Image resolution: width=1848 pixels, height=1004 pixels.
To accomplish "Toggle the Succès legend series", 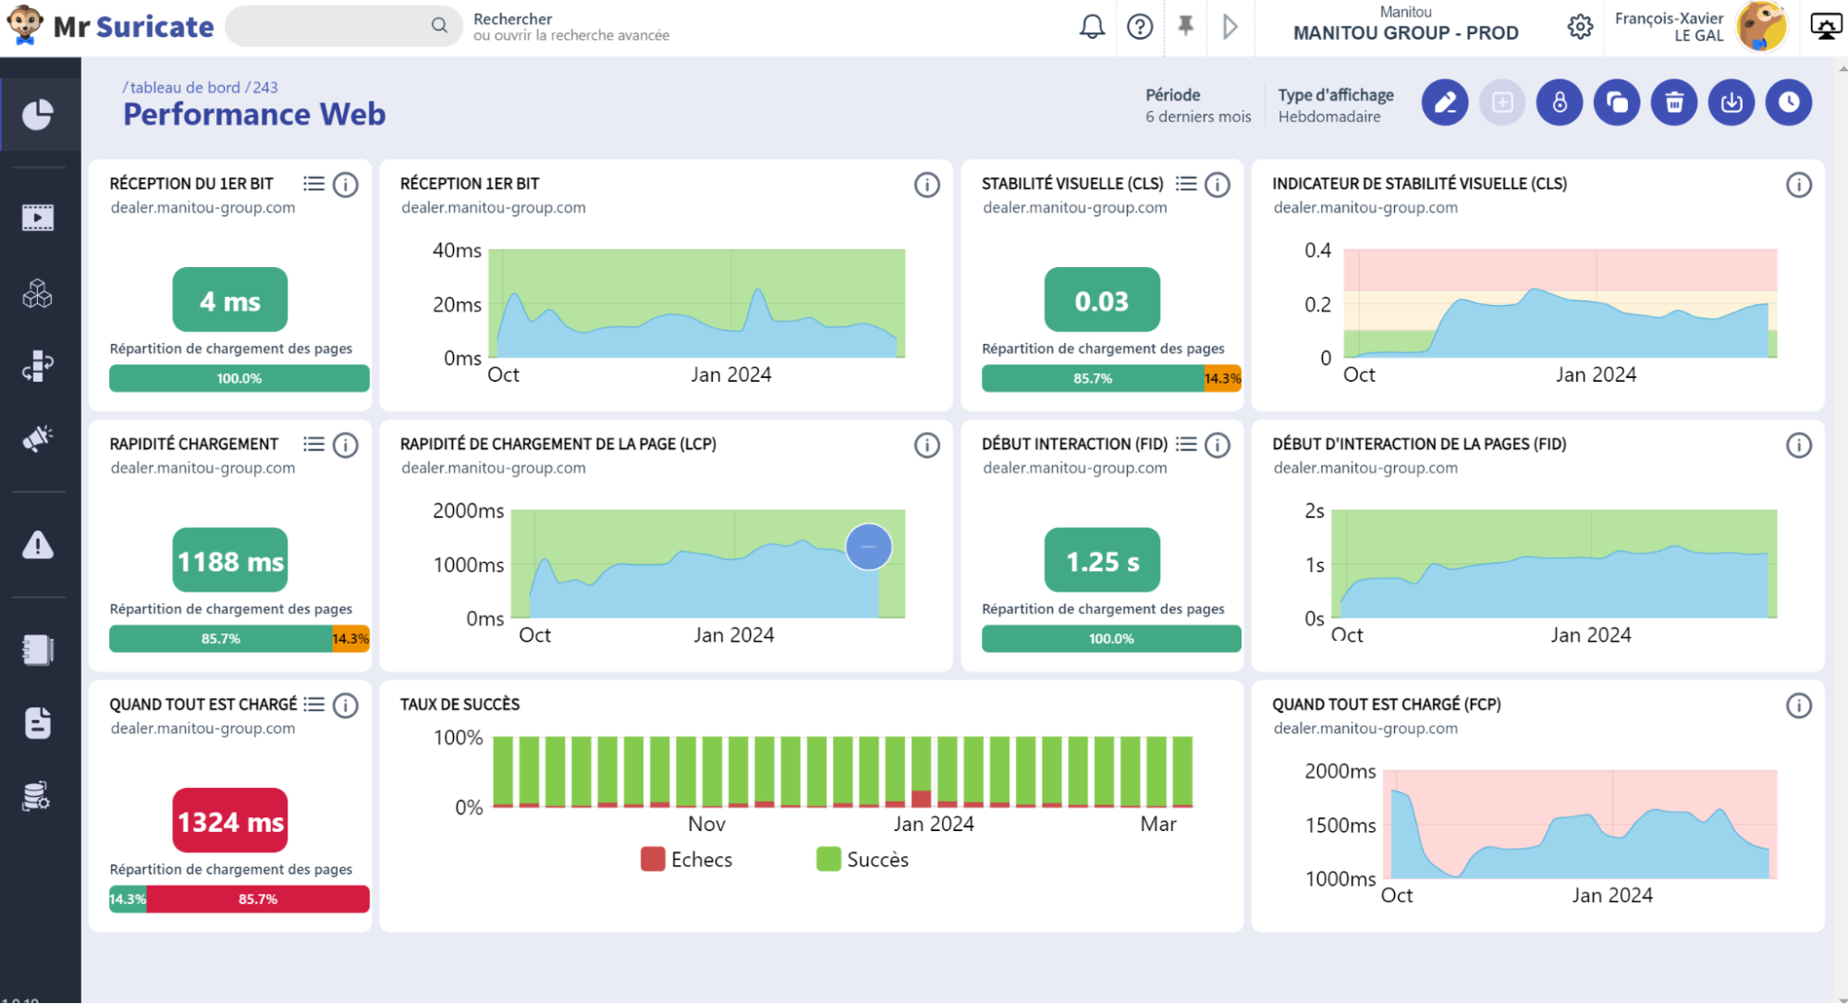I will coord(863,860).
